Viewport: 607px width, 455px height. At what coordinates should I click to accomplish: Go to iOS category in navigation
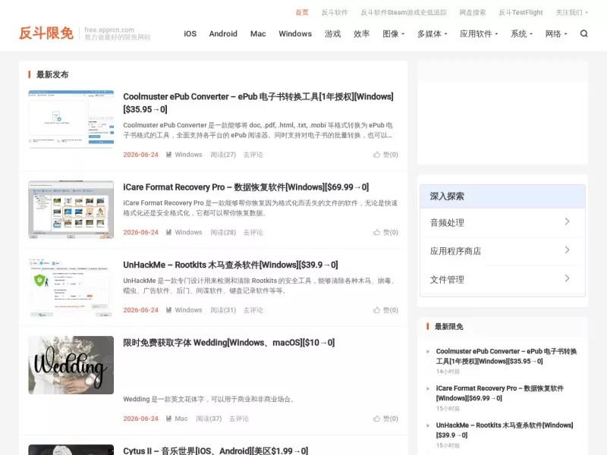[190, 34]
